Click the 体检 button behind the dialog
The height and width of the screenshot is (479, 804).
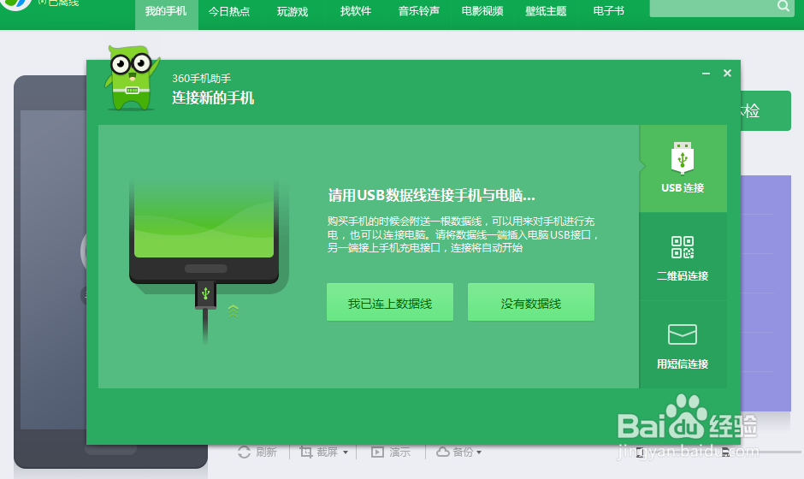(765, 111)
